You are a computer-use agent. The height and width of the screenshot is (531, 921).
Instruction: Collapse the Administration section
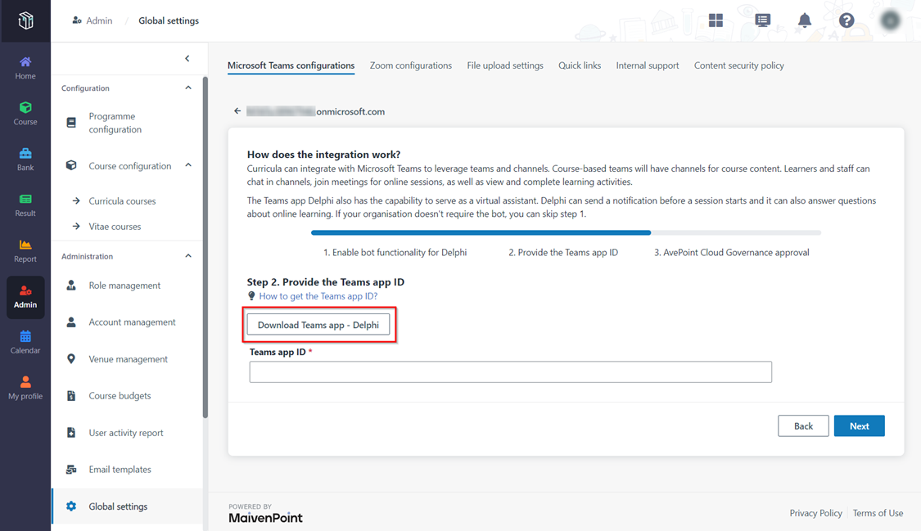coord(188,256)
